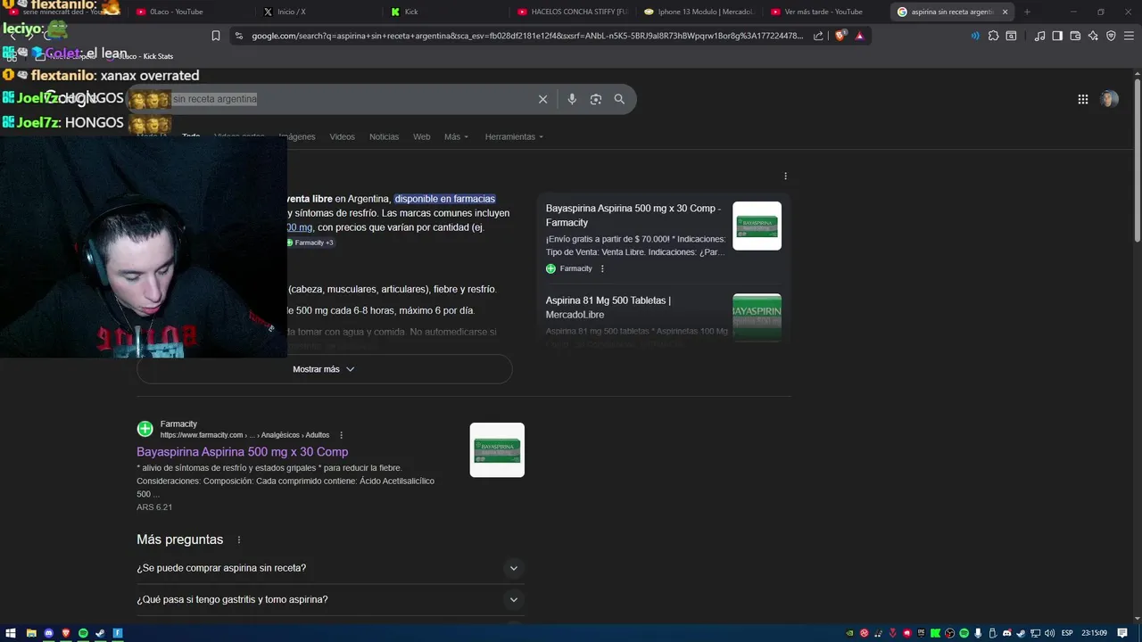The height and width of the screenshot is (642, 1142).
Task: Switch to the 'Iphone 13 Modulo' MercadoLibre tab
Action: [700, 12]
